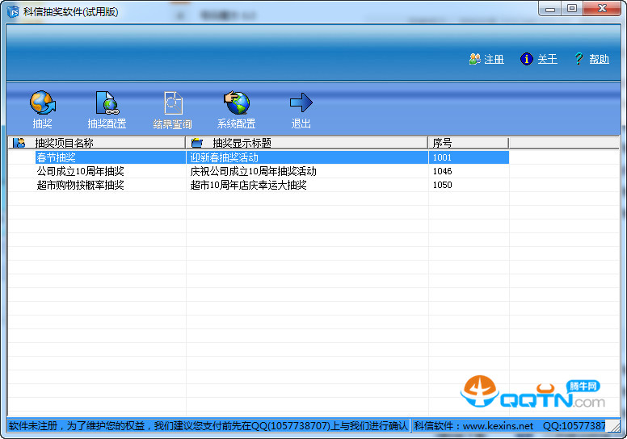Click the 退出 exit arrow icon
Viewport: 627px width, 439px height.
[x=301, y=103]
